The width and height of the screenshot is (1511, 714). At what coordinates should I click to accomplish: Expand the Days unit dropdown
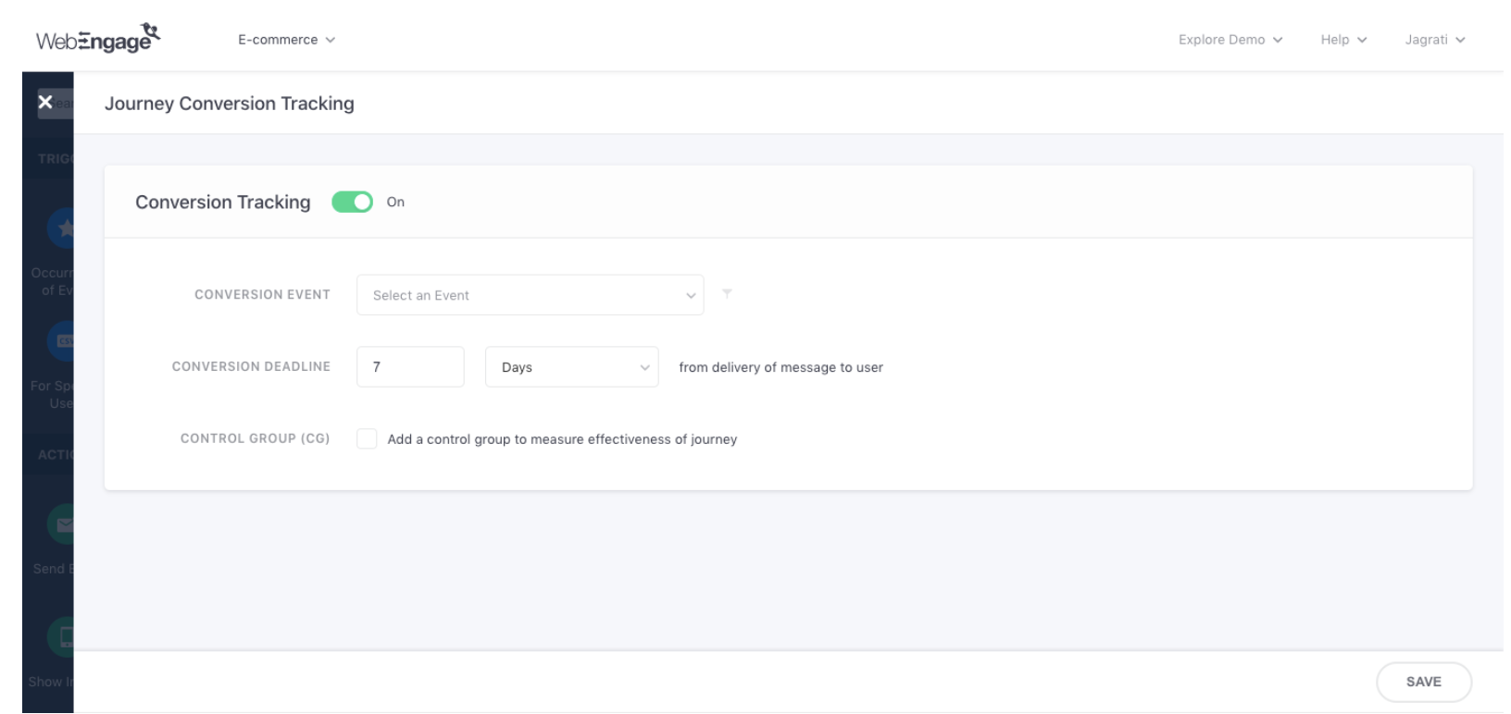pyautogui.click(x=571, y=367)
